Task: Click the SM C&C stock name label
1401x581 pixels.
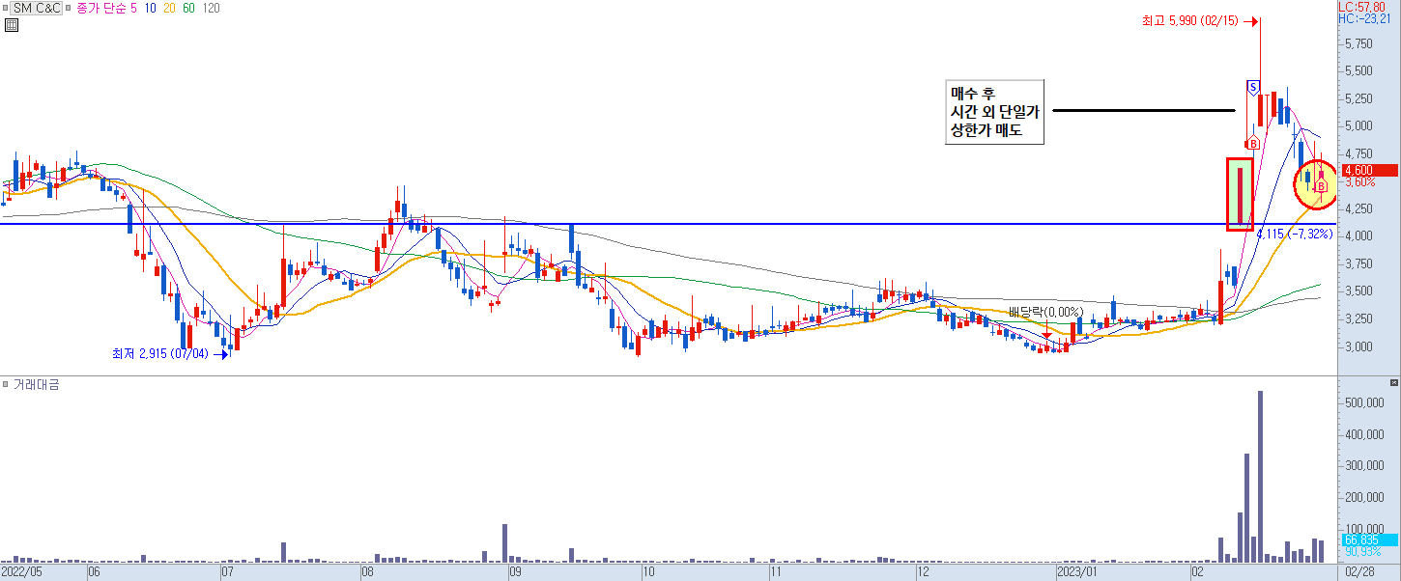Action: point(39,8)
